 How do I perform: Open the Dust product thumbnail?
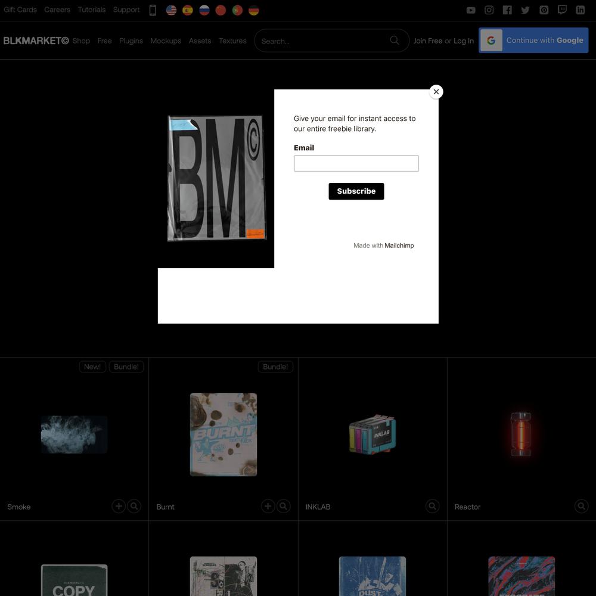coord(372,576)
